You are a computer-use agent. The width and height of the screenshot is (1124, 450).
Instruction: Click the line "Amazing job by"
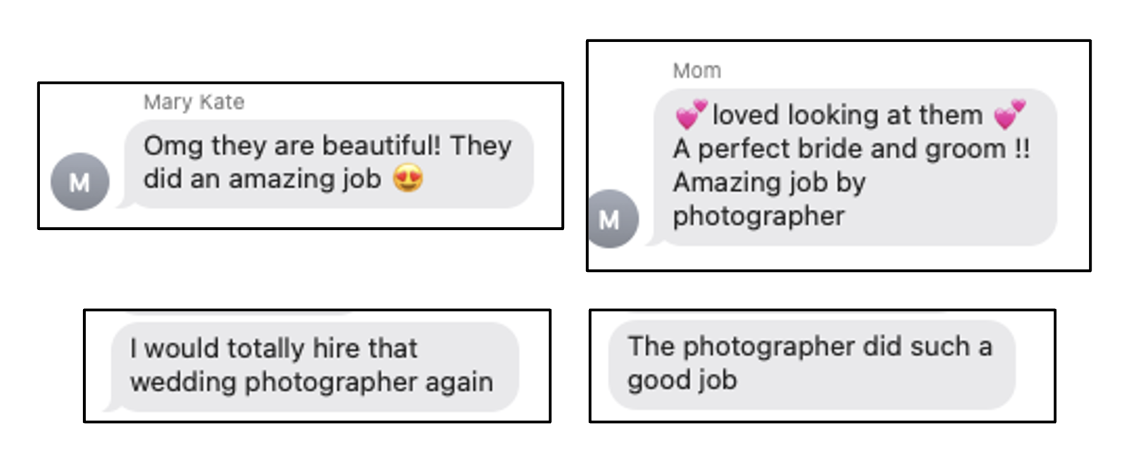[x=769, y=182]
